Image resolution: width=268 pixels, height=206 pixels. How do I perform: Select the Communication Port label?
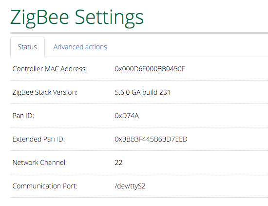point(45,186)
